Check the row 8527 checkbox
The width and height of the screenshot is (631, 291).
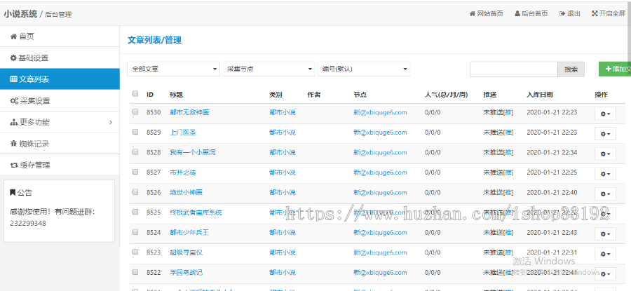click(x=135, y=172)
